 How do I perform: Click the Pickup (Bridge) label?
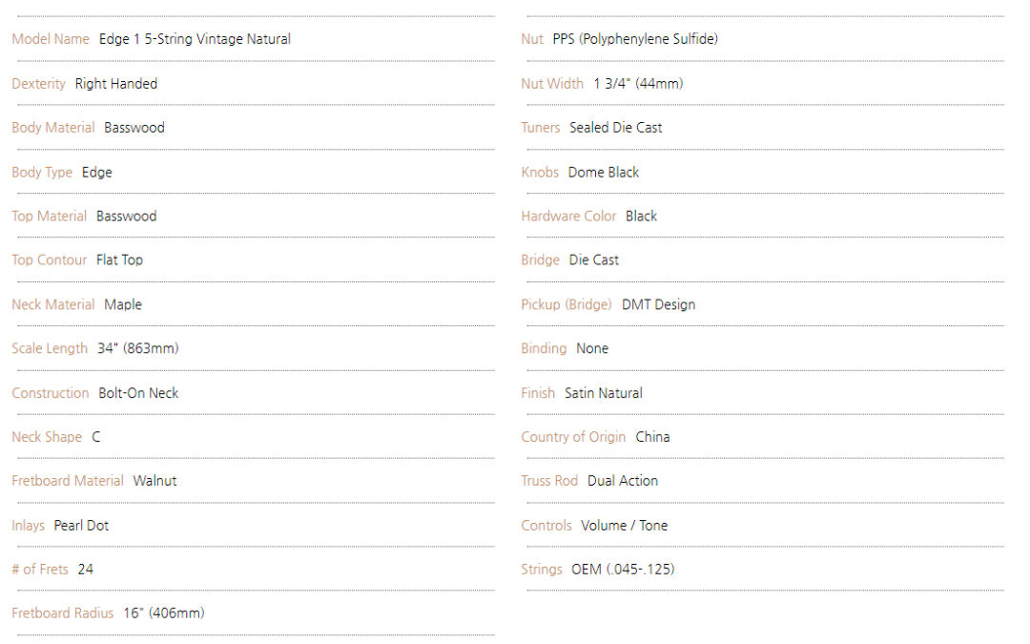(x=566, y=305)
